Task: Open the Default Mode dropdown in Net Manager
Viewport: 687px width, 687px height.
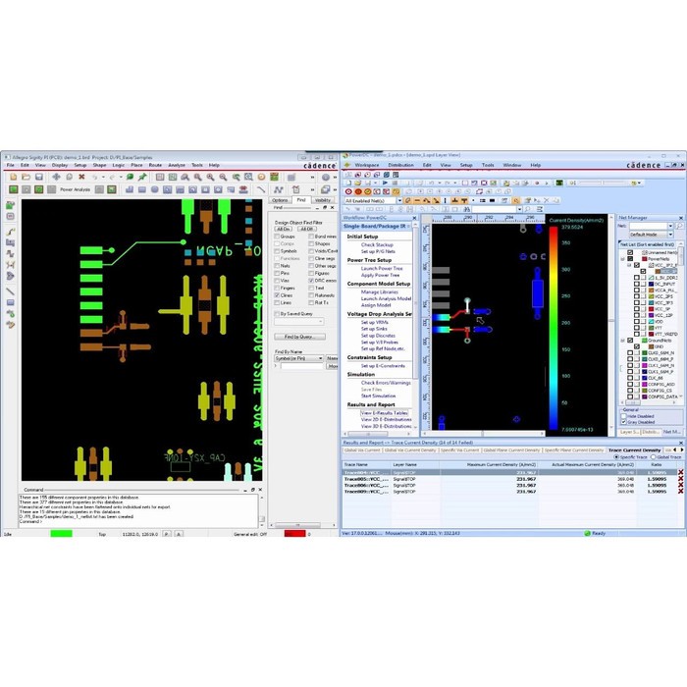Action: pos(670,235)
